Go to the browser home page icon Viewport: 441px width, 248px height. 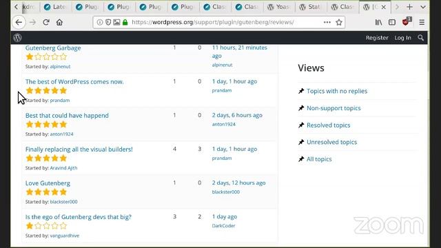(x=59, y=22)
